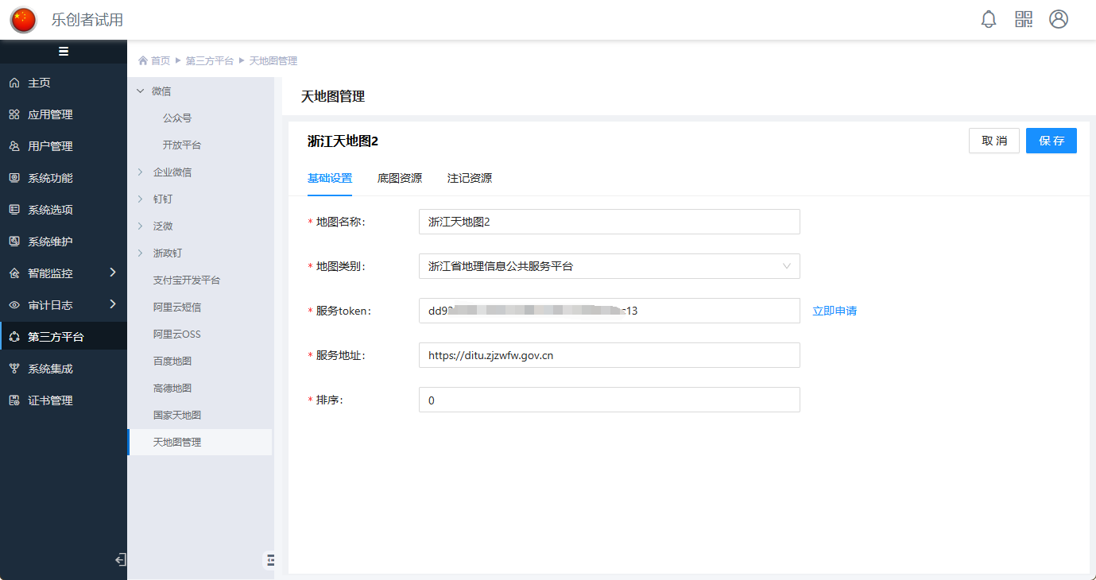
Task: Expand the 审计日志 submenu arrow
Action: tap(112, 304)
